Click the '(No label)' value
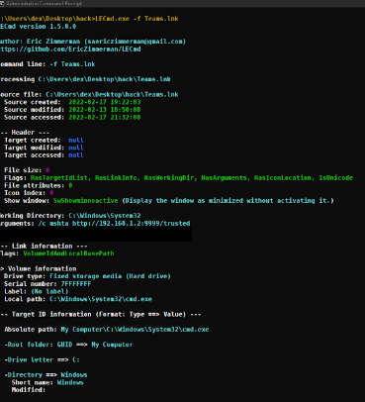 (49, 292)
